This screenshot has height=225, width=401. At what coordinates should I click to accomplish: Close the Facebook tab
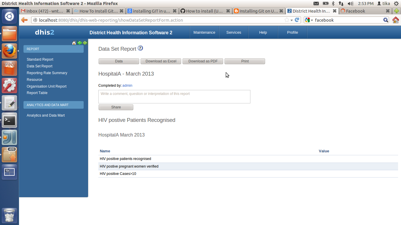click(388, 11)
